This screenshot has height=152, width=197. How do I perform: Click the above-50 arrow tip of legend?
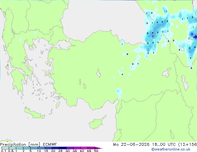coord(98,148)
